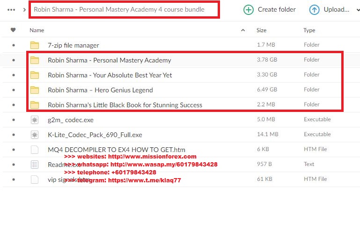Image resolution: width=360 pixels, height=235 pixels.
Task: Click the 14.1 MB size value
Action: click(x=267, y=134)
